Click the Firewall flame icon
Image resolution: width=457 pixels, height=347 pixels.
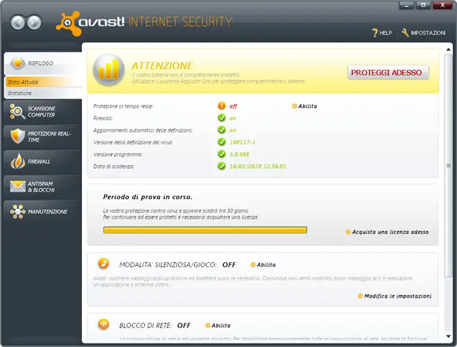(x=18, y=161)
